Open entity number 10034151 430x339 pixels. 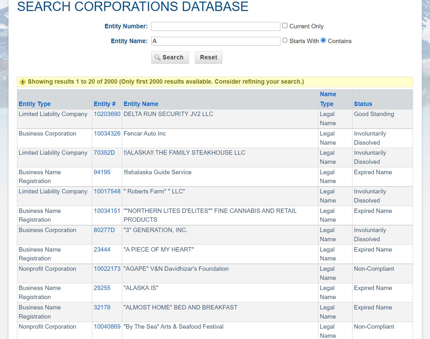107,211
